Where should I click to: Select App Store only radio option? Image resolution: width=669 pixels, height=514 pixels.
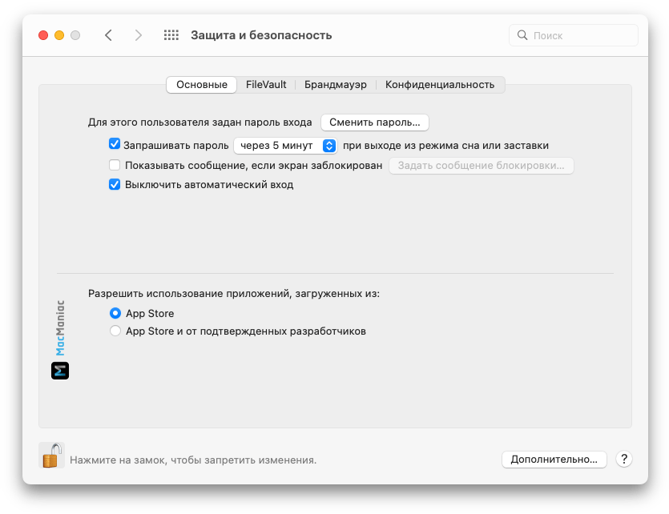click(x=115, y=313)
